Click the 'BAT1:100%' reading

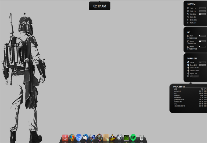[193, 20]
